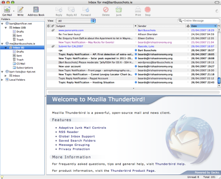The image size is (221, 179).
Task: Open the column picker icon
Action: pos(219,26)
